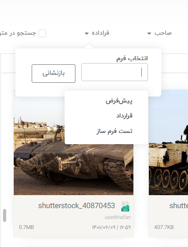Click the userkhafan owner name

[x=118, y=217]
